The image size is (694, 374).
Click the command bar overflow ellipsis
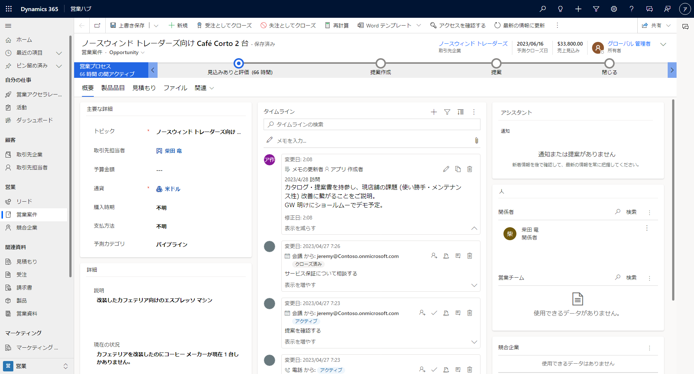point(557,25)
